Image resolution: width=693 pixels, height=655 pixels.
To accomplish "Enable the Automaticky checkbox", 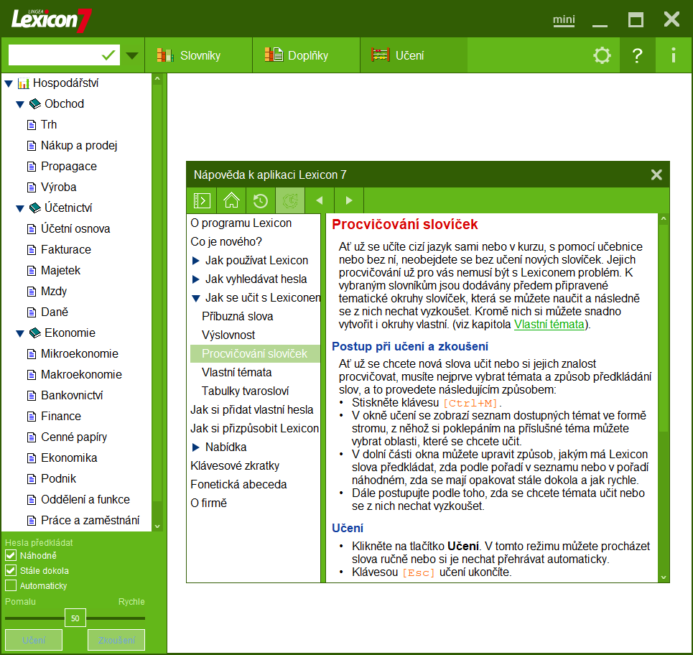I will [11, 585].
